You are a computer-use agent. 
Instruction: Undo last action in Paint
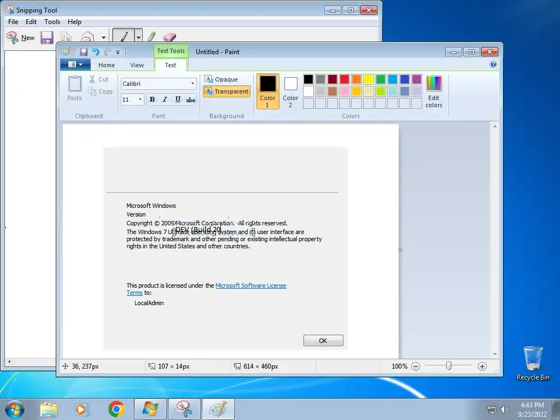pyautogui.click(x=96, y=52)
